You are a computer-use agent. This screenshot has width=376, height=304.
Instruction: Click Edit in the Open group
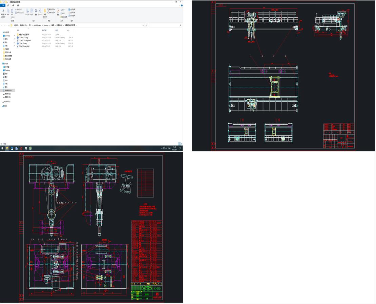click(63, 14)
